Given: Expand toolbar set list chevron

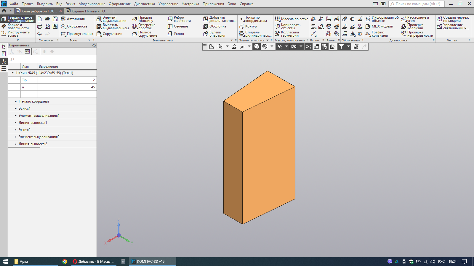Looking at the screenshot, I should 18,40.
